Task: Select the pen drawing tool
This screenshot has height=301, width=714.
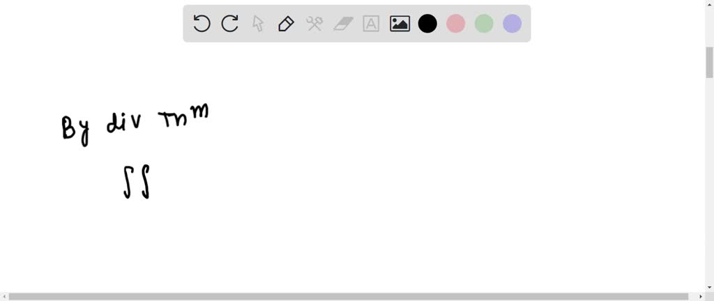Action: pos(286,24)
